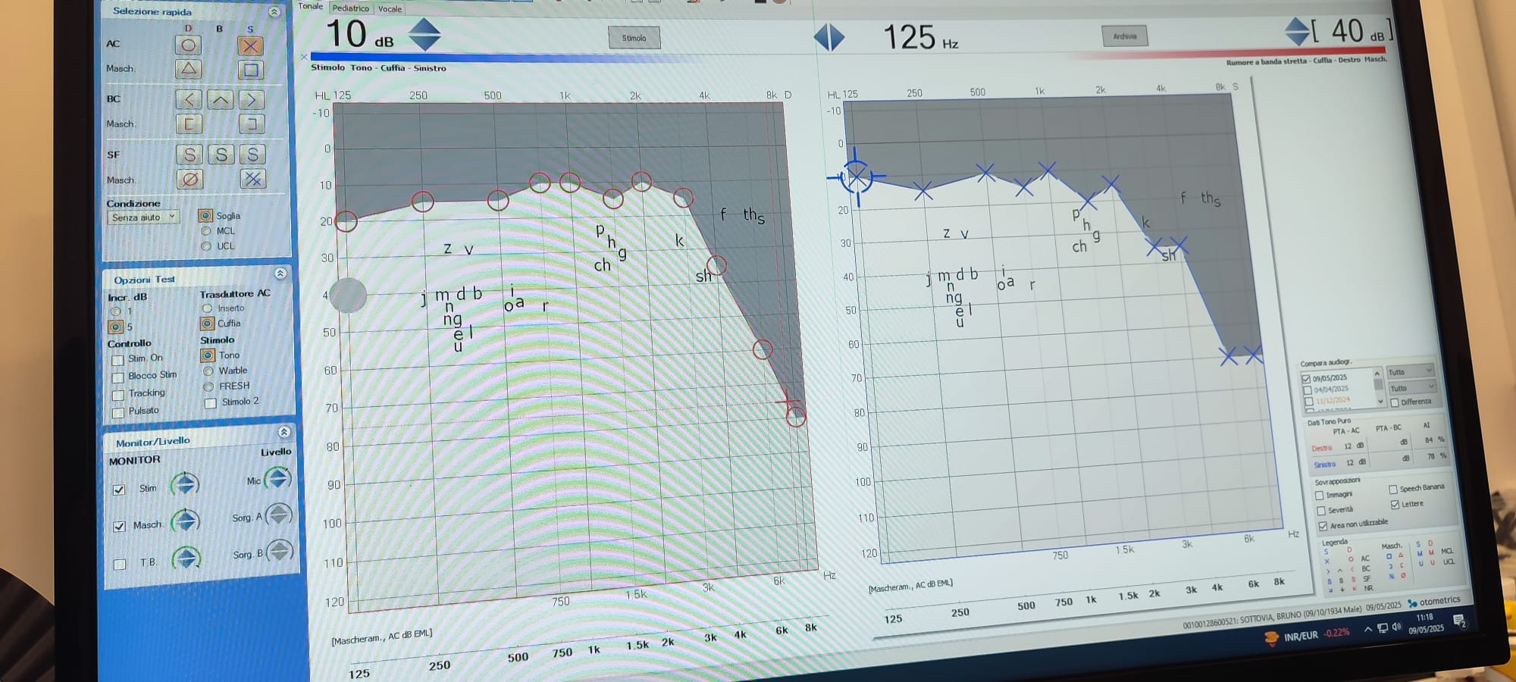This screenshot has width=1516, height=682.
Task: Select SF binaural S symbol
Action: pos(221,155)
